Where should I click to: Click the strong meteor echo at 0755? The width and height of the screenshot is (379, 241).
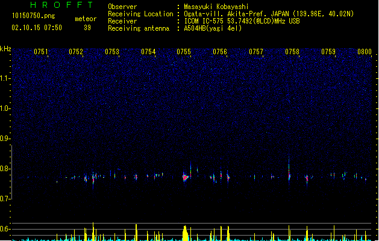point(185,177)
